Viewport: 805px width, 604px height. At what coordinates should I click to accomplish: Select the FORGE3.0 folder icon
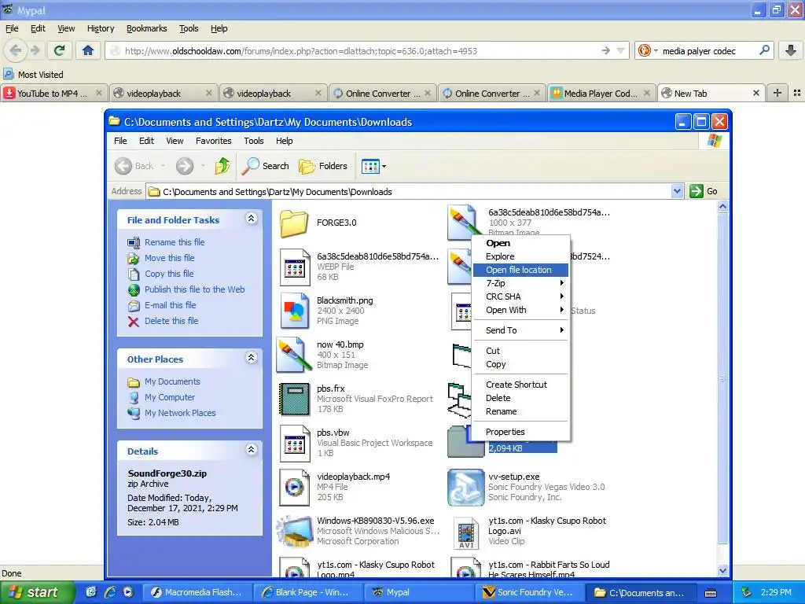[294, 223]
